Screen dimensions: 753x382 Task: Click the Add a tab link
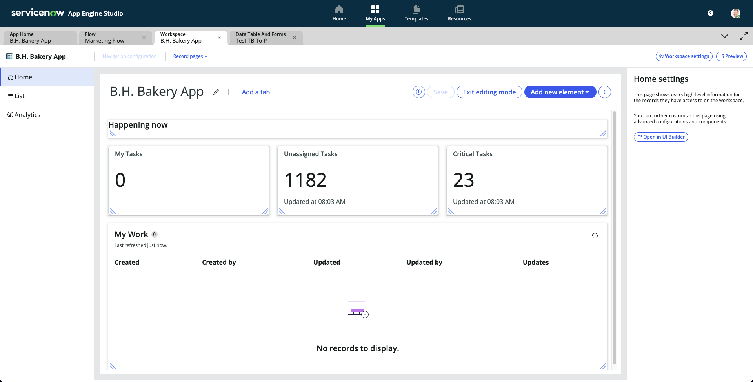click(x=253, y=92)
